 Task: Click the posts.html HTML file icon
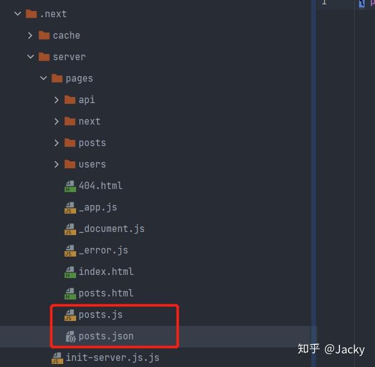70,294
